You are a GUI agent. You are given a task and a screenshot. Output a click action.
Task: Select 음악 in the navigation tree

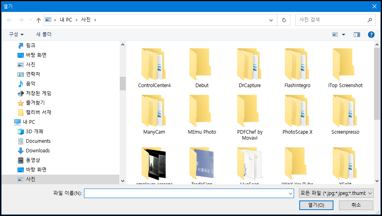coord(31,84)
